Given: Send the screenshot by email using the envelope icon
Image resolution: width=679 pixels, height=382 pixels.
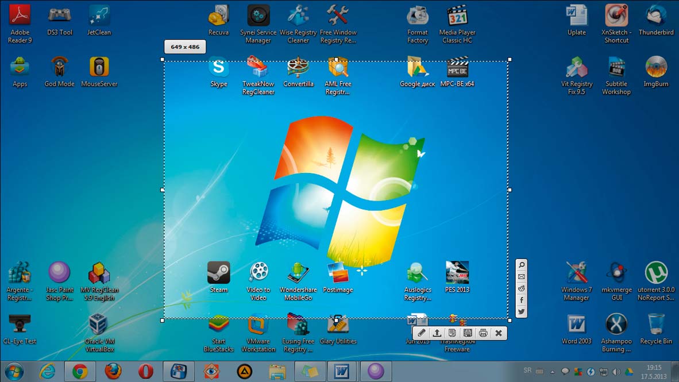Looking at the screenshot, I should coord(522,277).
